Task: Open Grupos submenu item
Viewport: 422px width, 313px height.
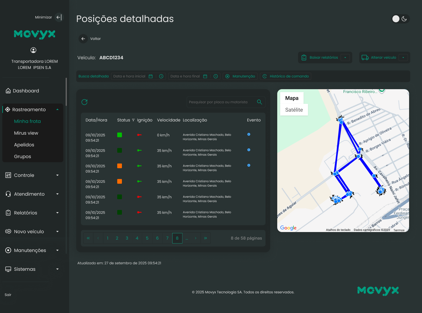Action: (x=23, y=156)
